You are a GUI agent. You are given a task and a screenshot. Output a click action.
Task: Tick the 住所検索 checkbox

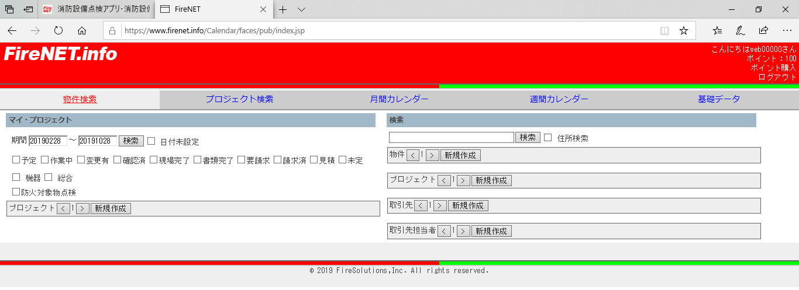tap(548, 138)
